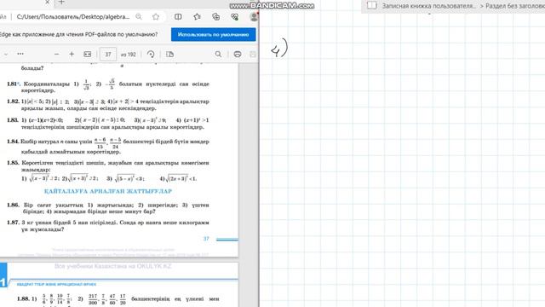
Task: Open PDF toolbar more options ellipsis
Action: (x=20, y=54)
